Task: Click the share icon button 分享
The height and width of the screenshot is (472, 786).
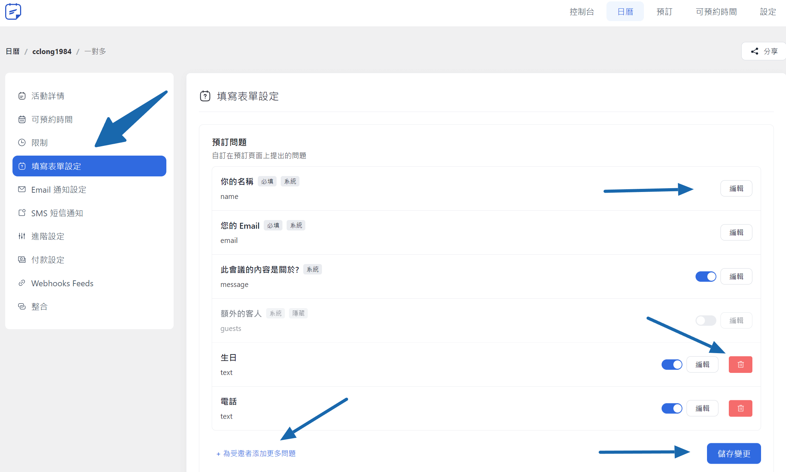Action: 764,51
